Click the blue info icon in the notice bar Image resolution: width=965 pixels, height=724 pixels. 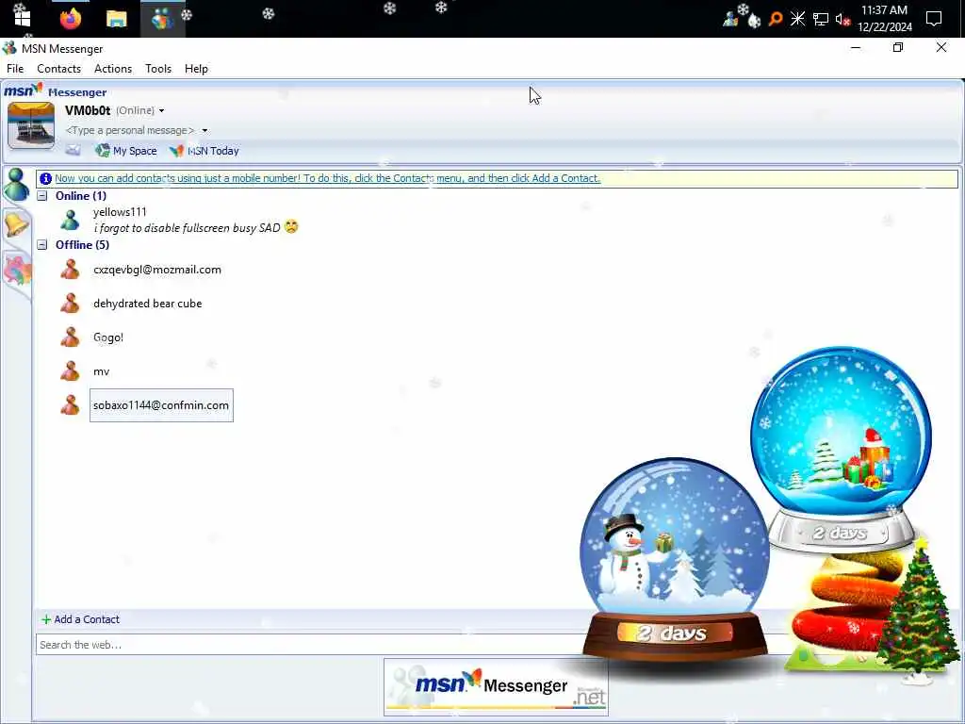(45, 178)
